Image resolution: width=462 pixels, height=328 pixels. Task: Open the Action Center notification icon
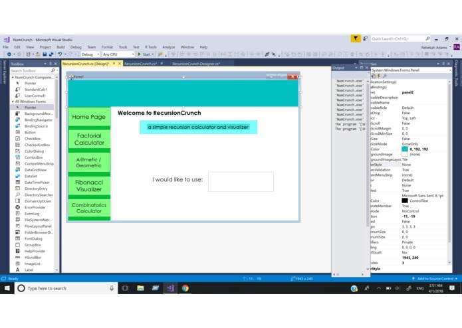click(452, 288)
